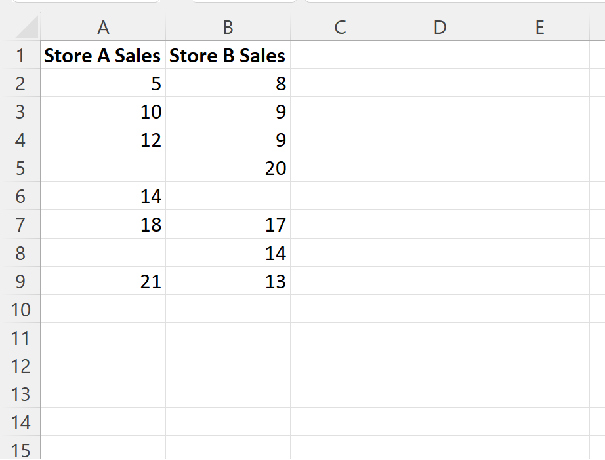This screenshot has width=605, height=460.
Task: Select column A header
Action: pos(103,28)
